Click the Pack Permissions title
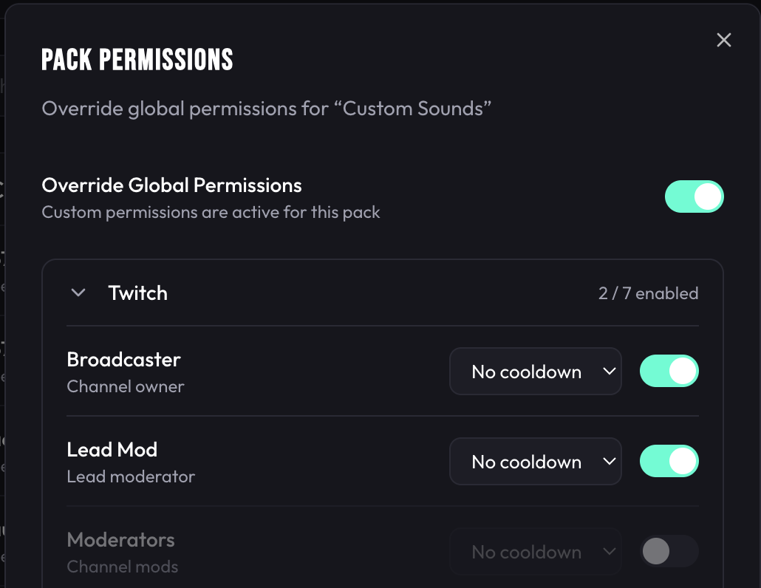Viewport: 761px width, 588px height. pos(137,59)
